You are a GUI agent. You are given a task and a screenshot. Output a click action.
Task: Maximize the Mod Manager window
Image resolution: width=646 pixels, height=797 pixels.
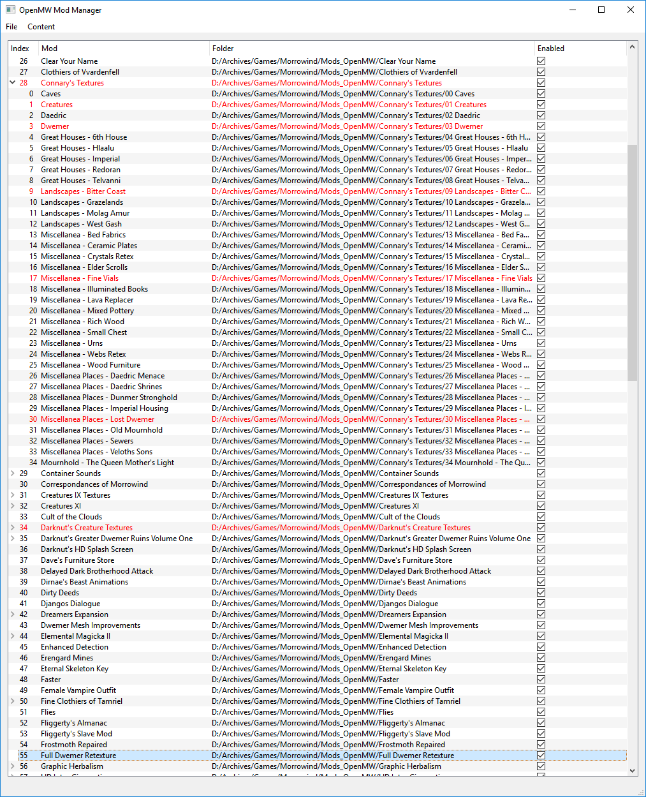point(601,10)
